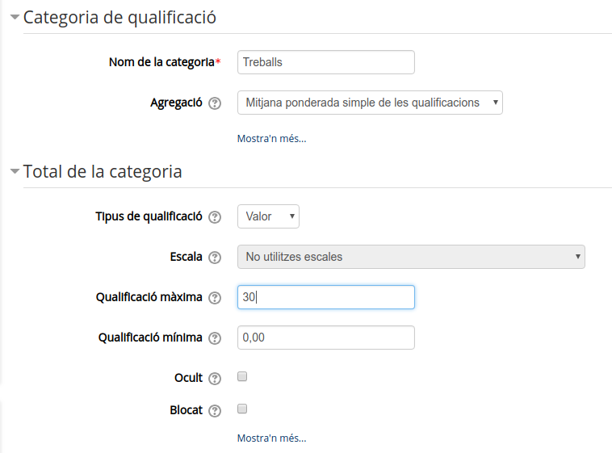Image resolution: width=612 pixels, height=453 pixels.
Task: Focus the Nom de la categoria field
Action: coord(326,62)
